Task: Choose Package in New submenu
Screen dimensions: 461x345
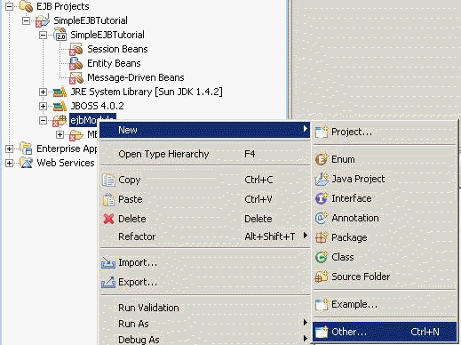Action: [385, 237]
